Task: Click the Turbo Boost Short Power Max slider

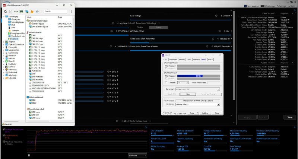Action: [180, 43]
